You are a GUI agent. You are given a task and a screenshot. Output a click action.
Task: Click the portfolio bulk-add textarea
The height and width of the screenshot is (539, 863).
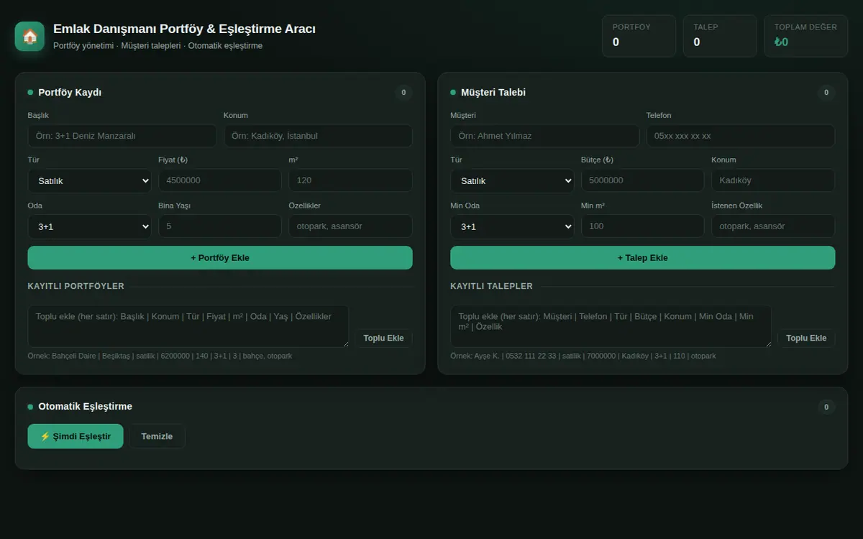[188, 326]
